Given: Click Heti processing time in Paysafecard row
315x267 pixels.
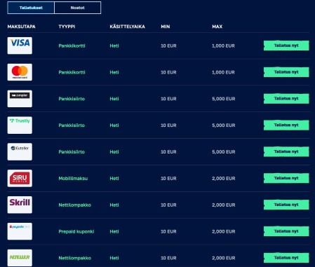Looking at the screenshot, I should (114, 231).
